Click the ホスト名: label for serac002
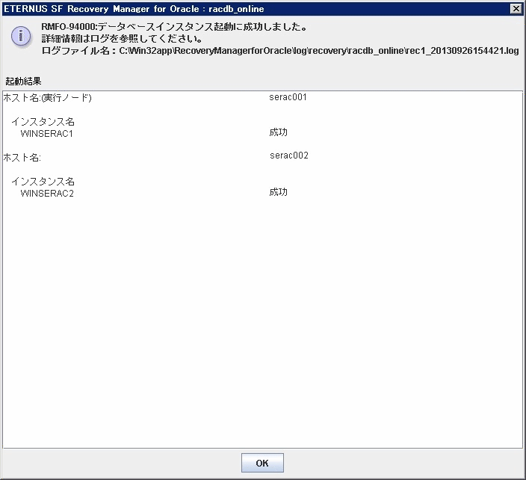Image resolution: width=526 pixels, height=480 pixels. point(22,158)
